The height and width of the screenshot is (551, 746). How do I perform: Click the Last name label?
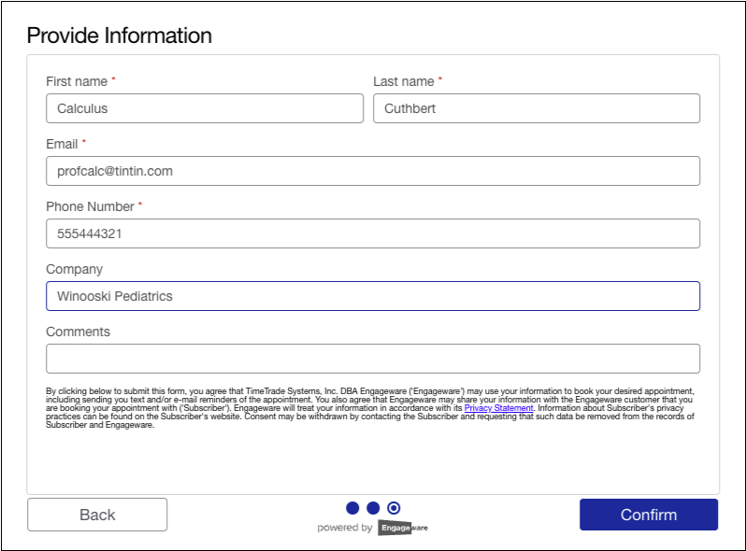click(x=403, y=81)
